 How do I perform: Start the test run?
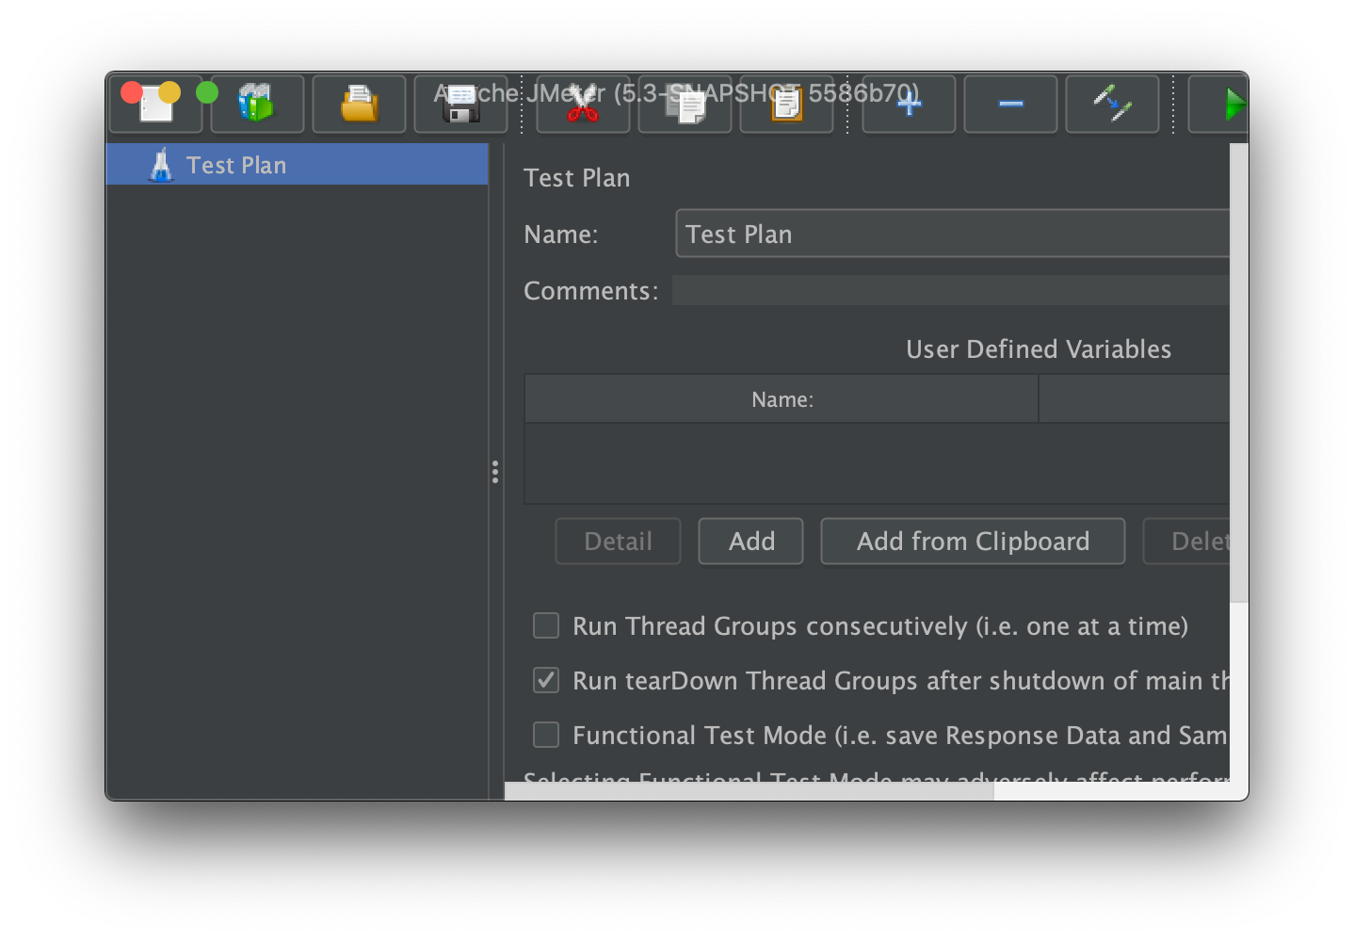tap(1233, 104)
